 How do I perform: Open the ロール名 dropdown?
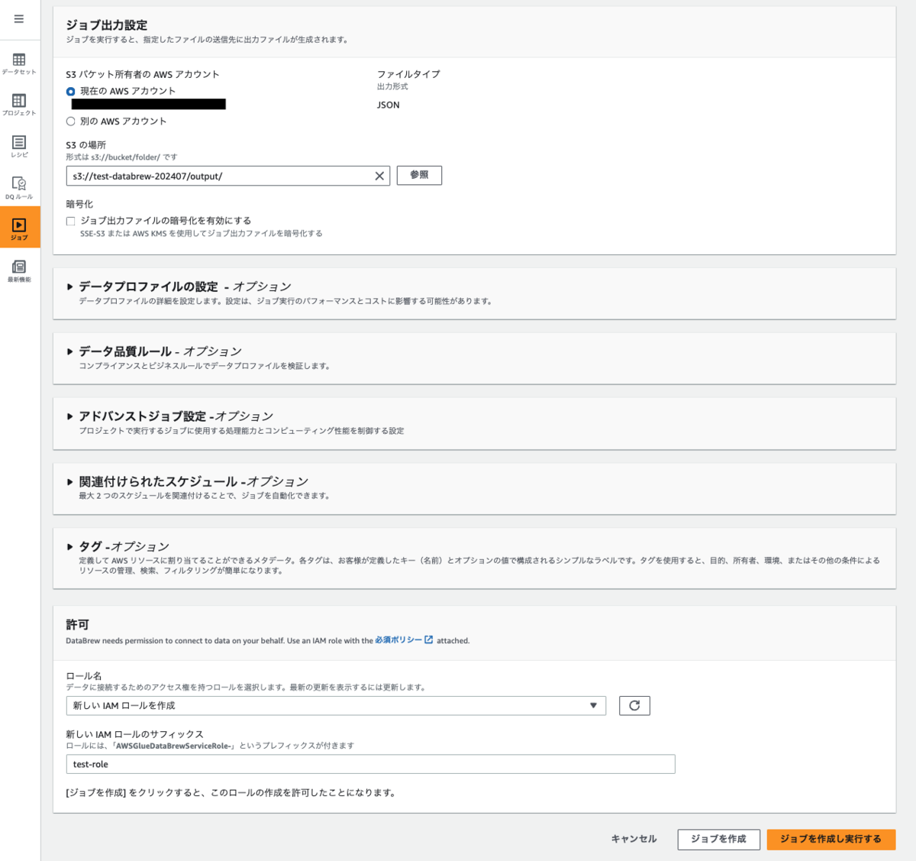click(336, 705)
